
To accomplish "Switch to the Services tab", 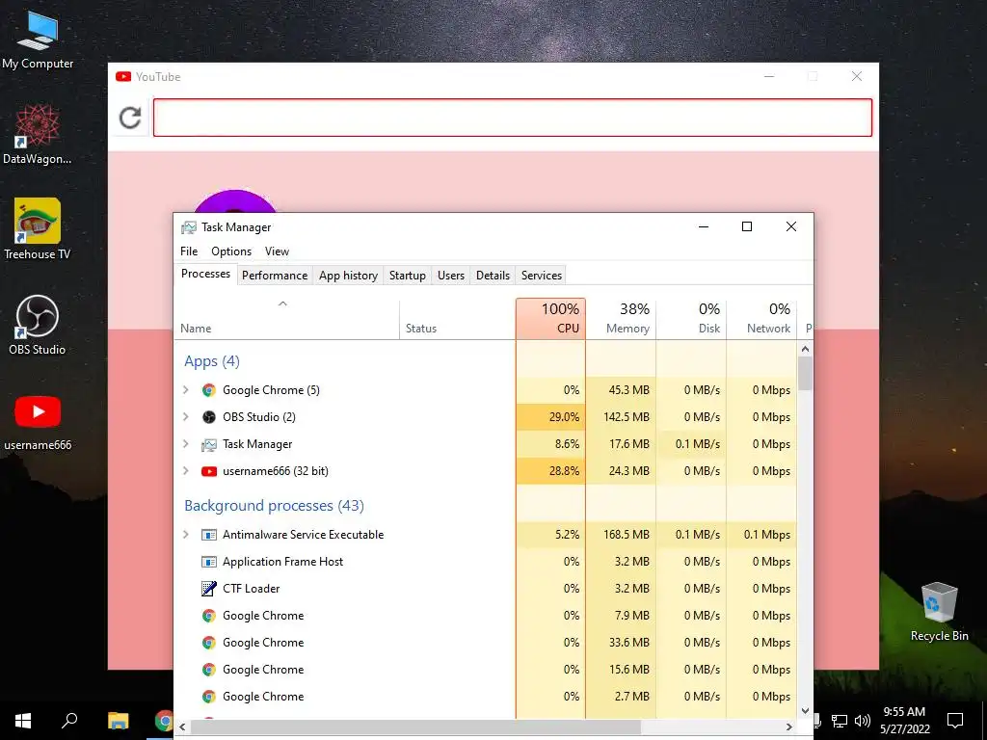I will pyautogui.click(x=542, y=276).
